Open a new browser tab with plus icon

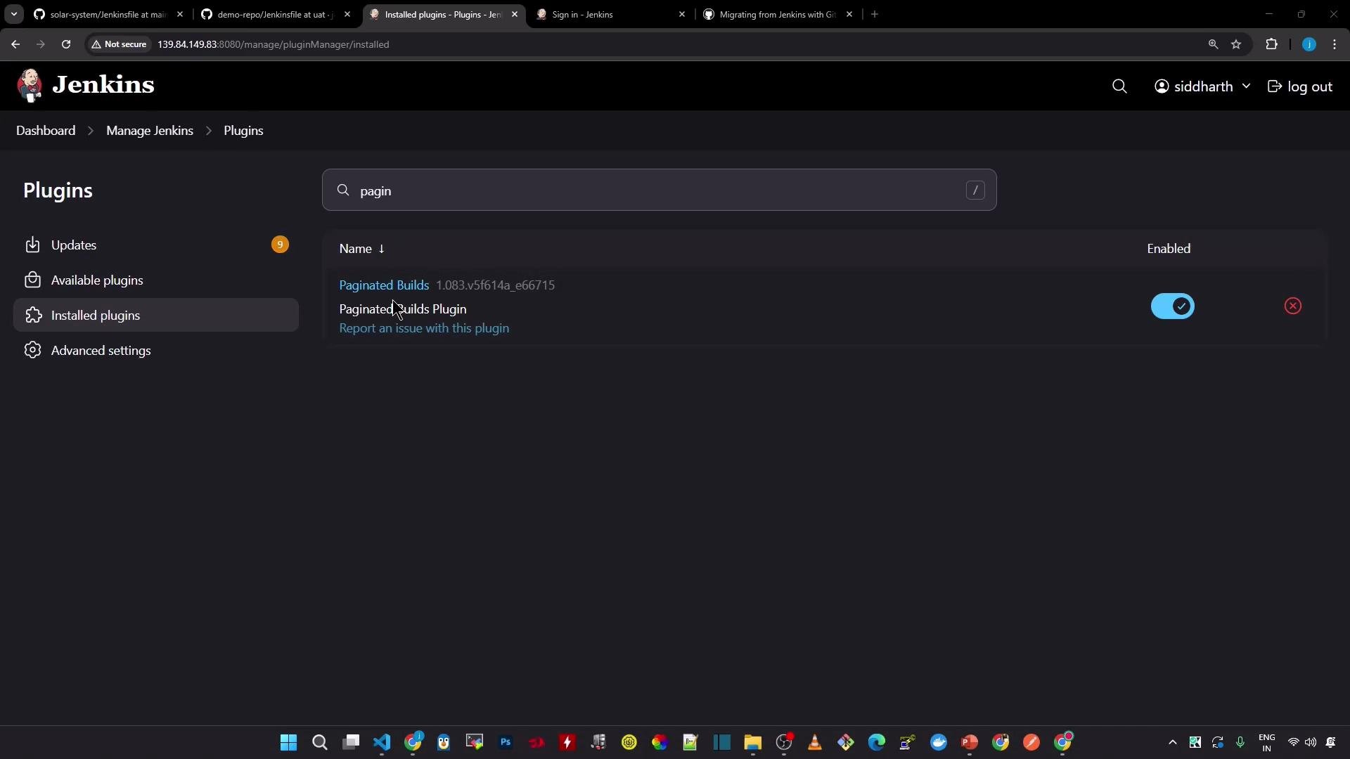coord(875,14)
